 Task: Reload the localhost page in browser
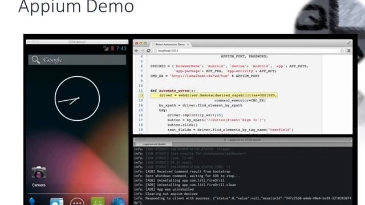tap(148, 51)
